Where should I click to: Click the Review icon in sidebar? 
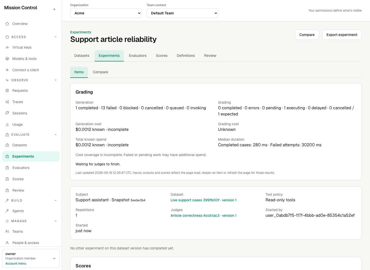pyautogui.click(x=7, y=190)
